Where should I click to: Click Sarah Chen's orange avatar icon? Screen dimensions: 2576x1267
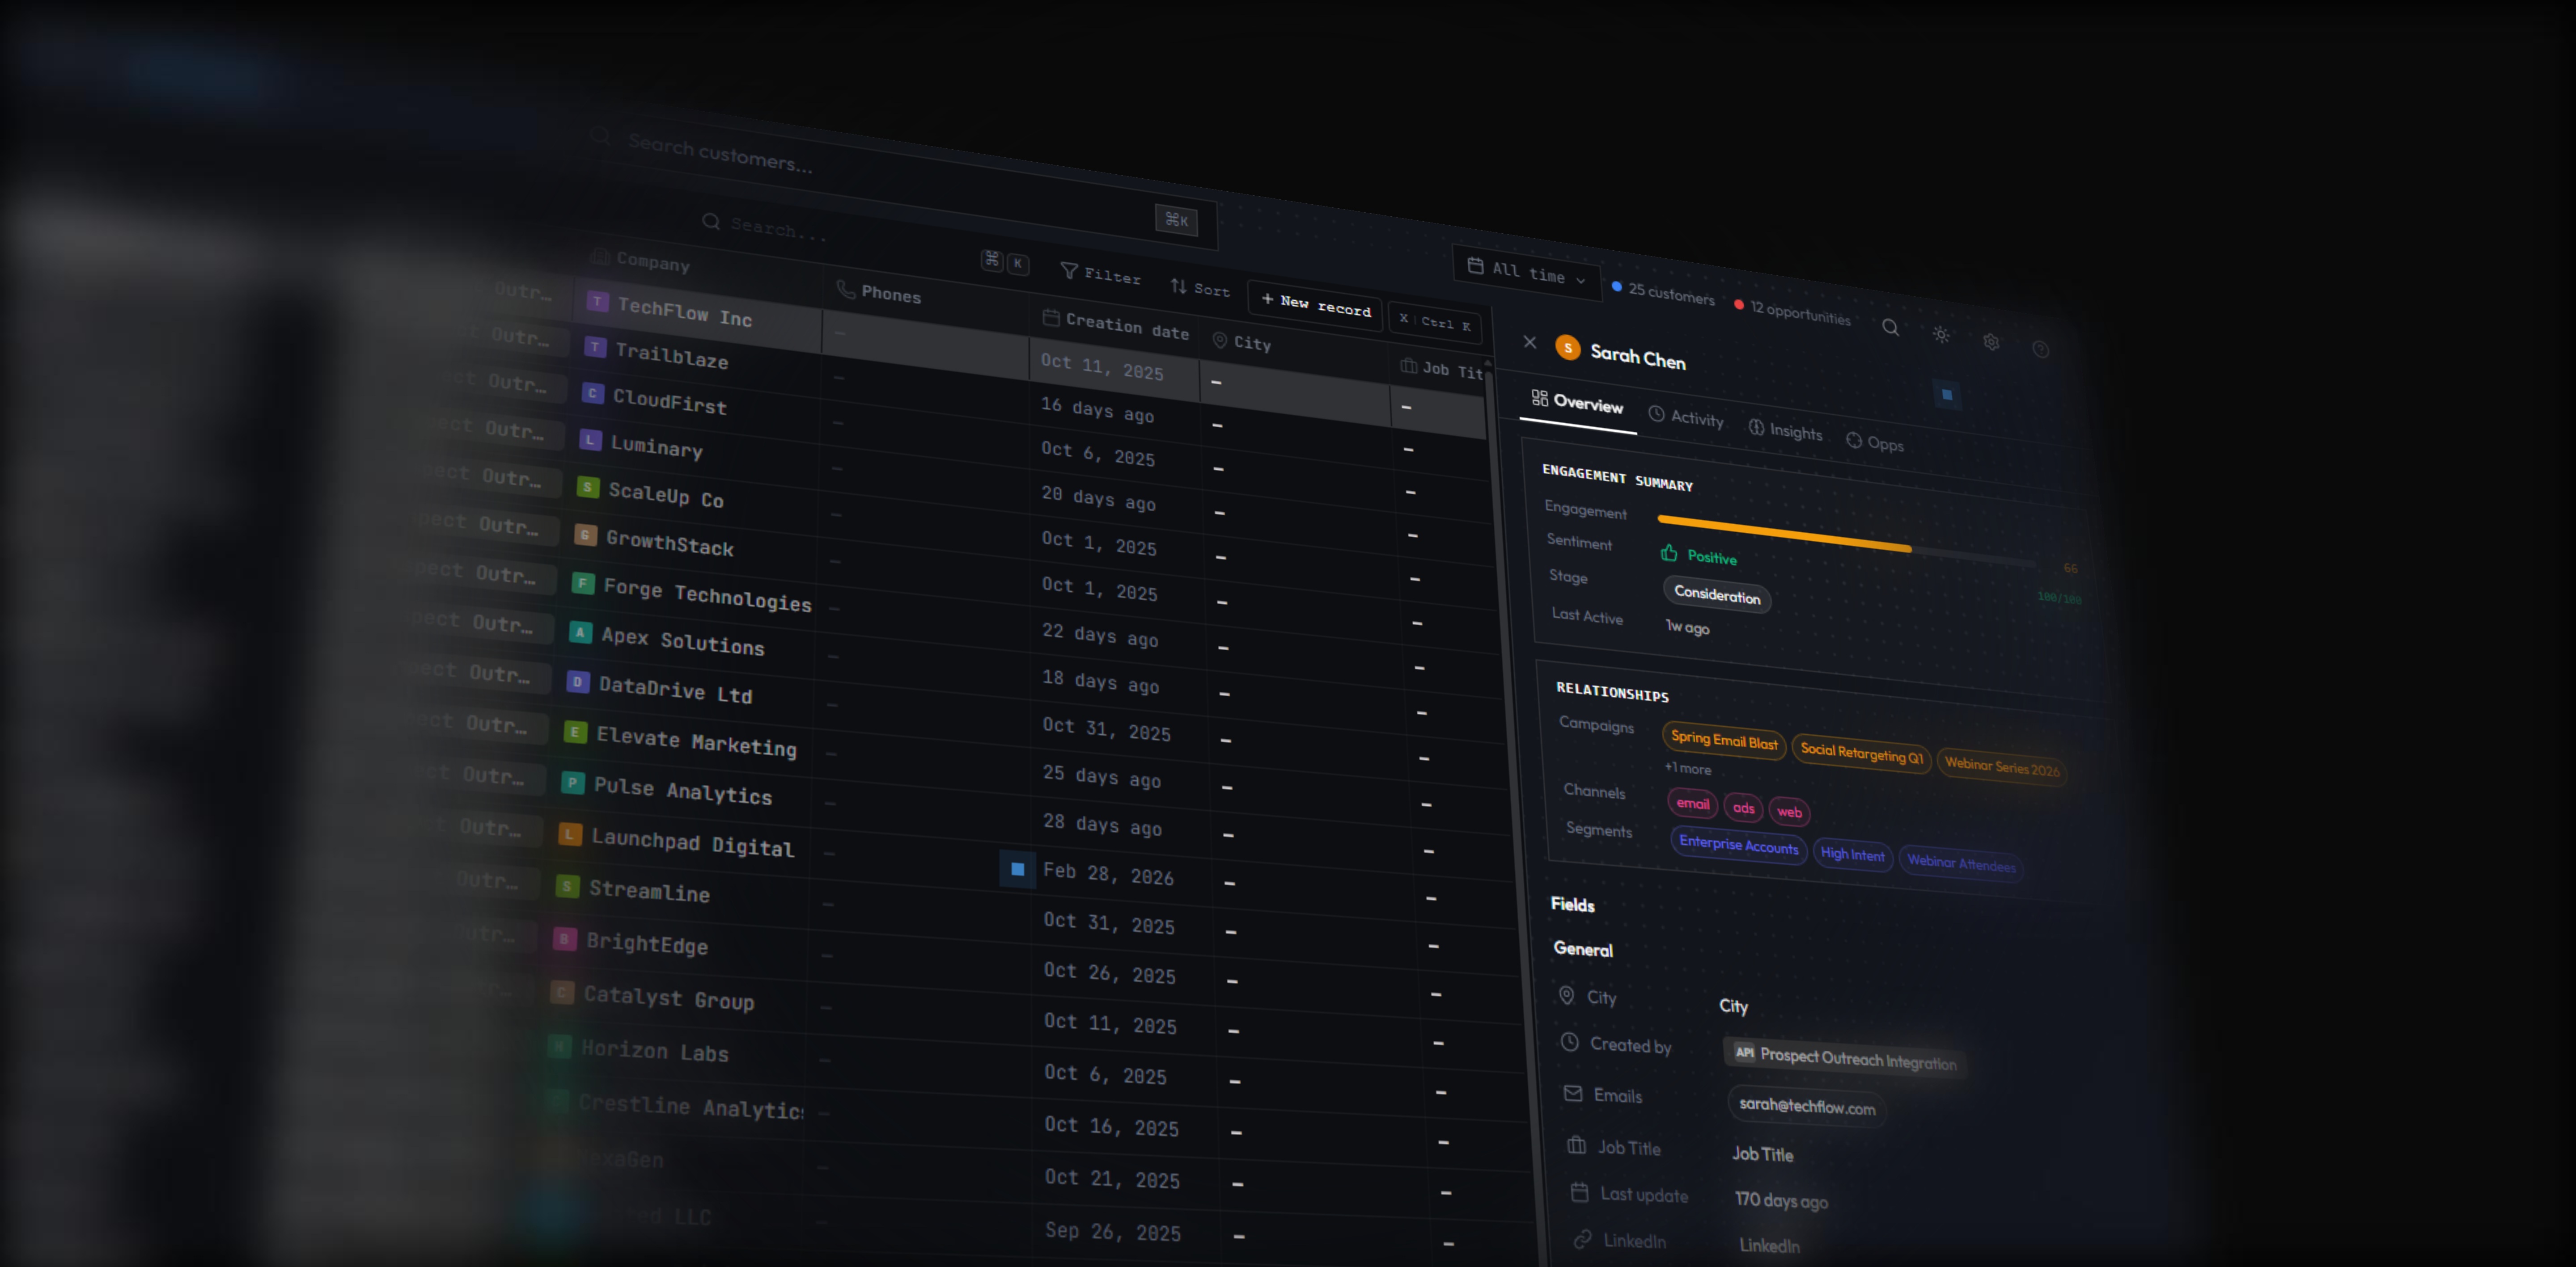pos(1567,348)
